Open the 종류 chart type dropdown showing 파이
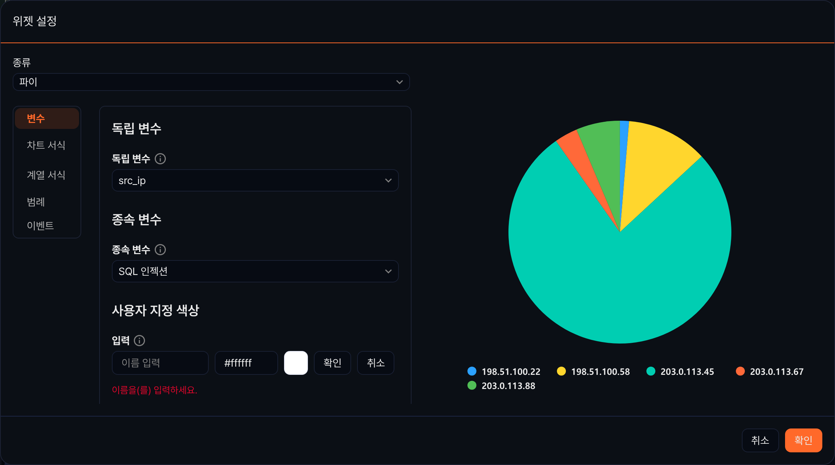The width and height of the screenshot is (835, 465). click(211, 82)
